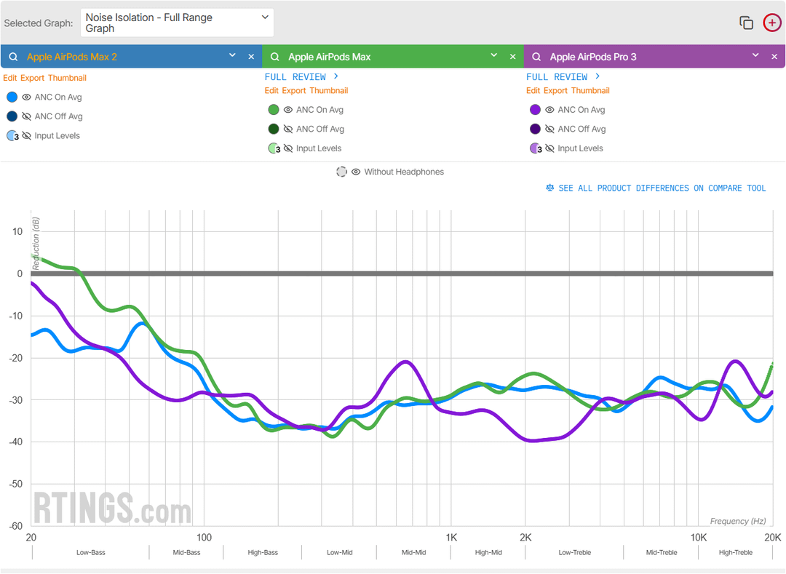Click the red add product plus icon
Image resolution: width=786 pixels, height=574 pixels.
(772, 23)
